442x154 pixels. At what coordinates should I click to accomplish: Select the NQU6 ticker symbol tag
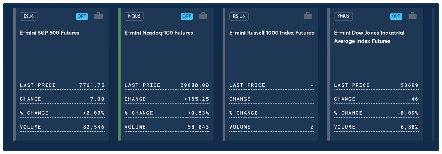134,16
